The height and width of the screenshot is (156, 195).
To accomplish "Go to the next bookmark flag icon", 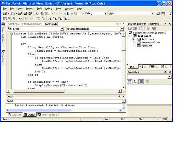I will tap(55, 19).
